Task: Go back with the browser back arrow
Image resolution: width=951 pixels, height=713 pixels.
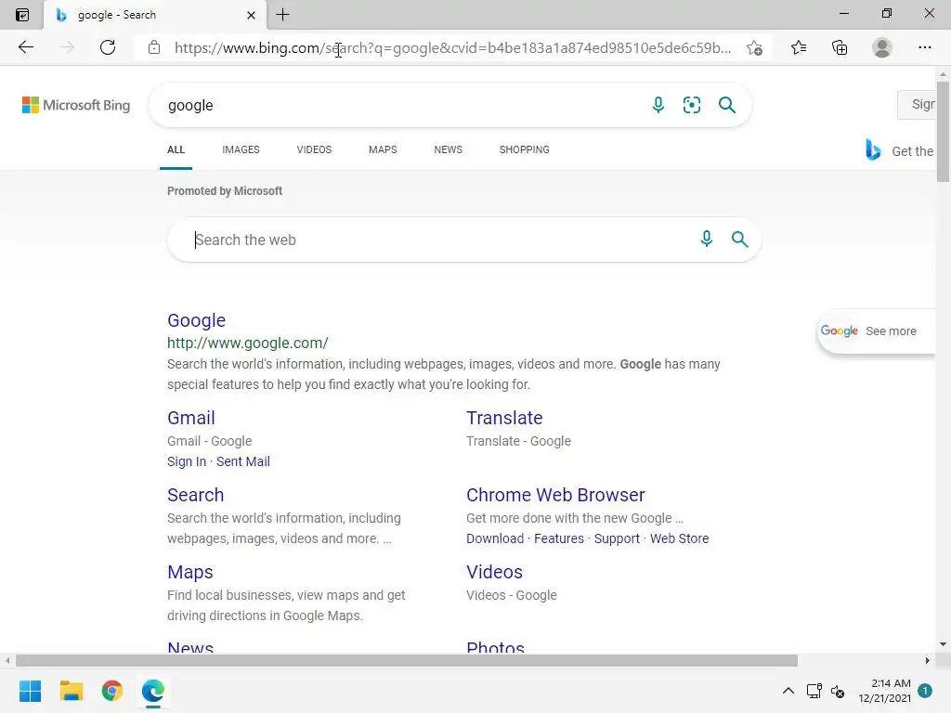Action: click(25, 47)
